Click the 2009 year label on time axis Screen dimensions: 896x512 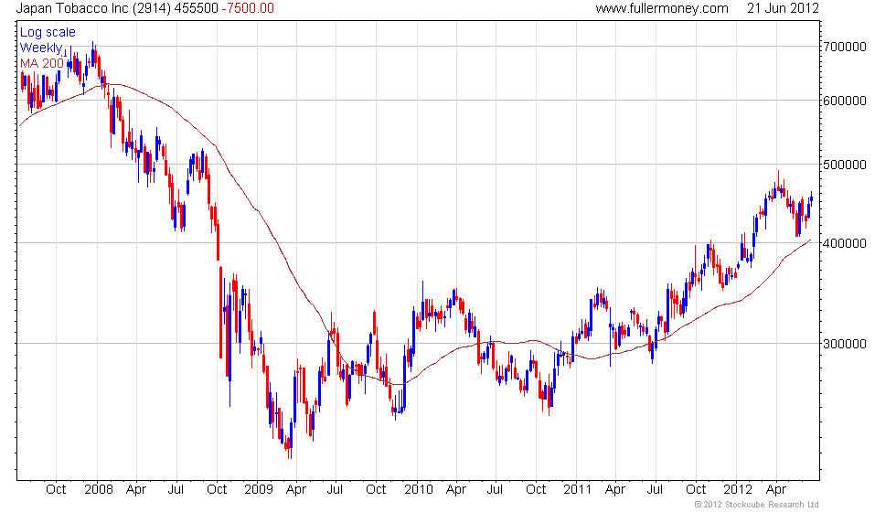click(x=258, y=490)
